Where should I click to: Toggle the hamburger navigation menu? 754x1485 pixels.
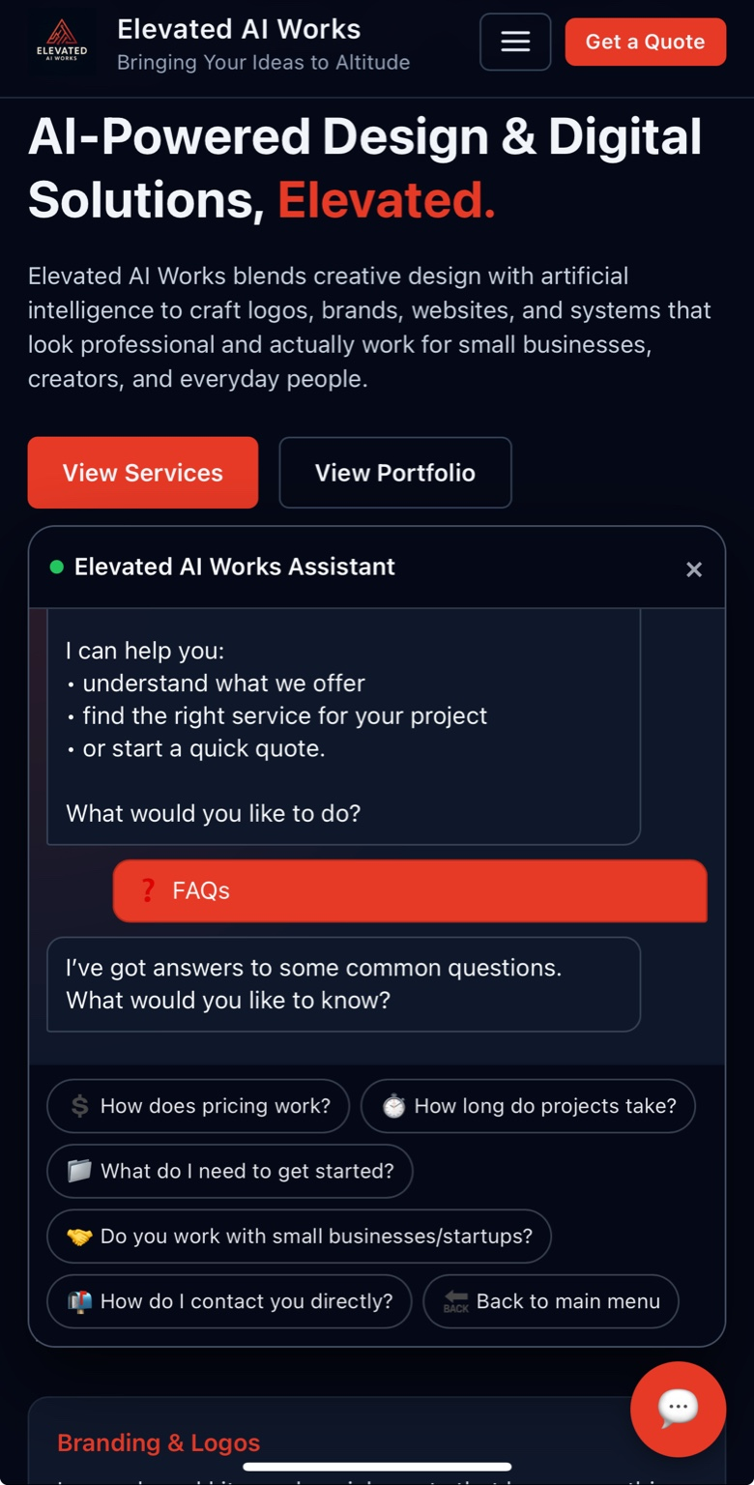515,42
